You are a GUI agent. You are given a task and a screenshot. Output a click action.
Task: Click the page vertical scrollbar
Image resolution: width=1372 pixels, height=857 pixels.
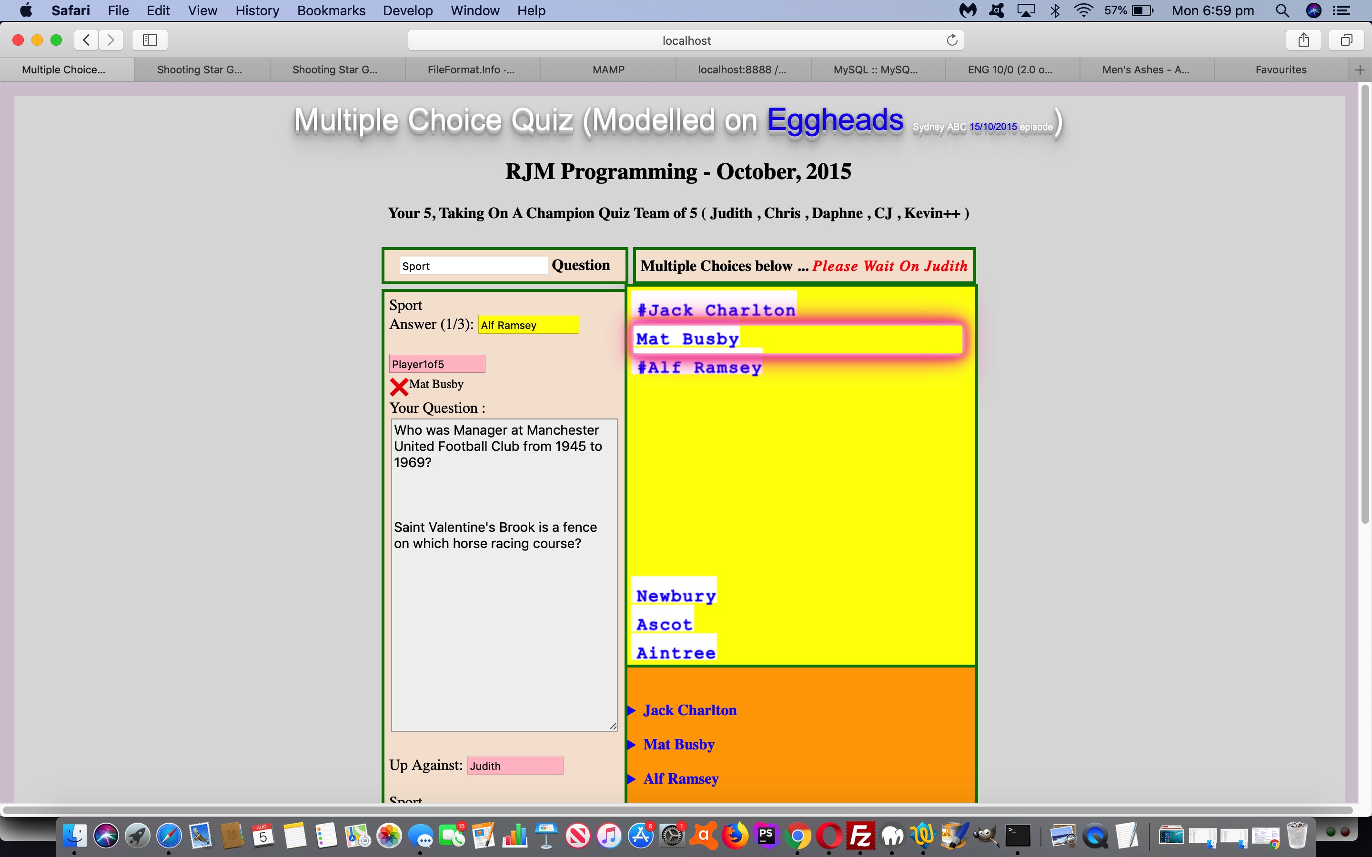point(1365,304)
